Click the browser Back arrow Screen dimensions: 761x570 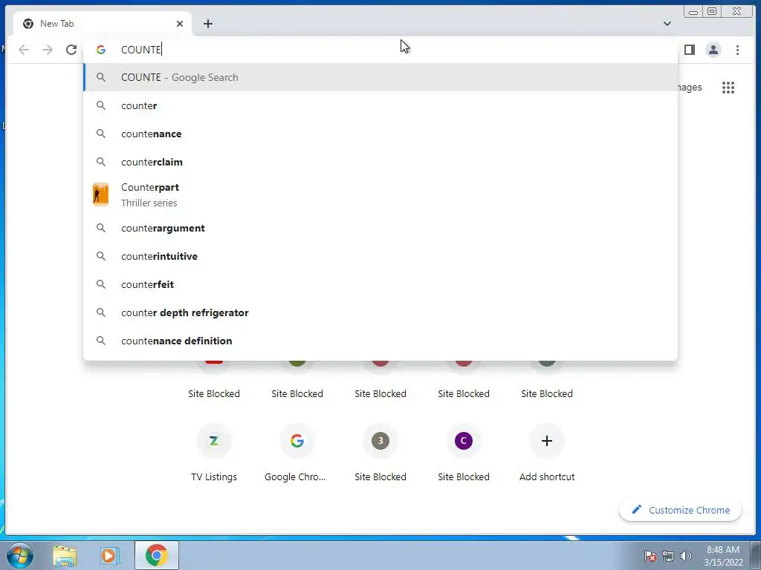(24, 50)
